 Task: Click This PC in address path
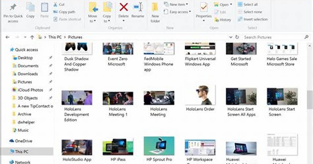point(55,37)
